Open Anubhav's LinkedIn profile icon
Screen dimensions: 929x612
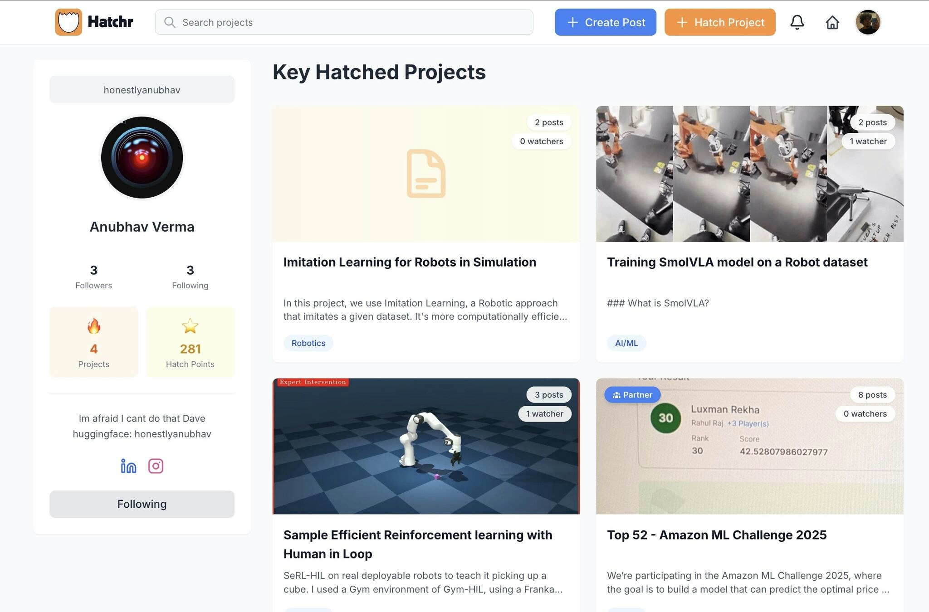(x=128, y=466)
